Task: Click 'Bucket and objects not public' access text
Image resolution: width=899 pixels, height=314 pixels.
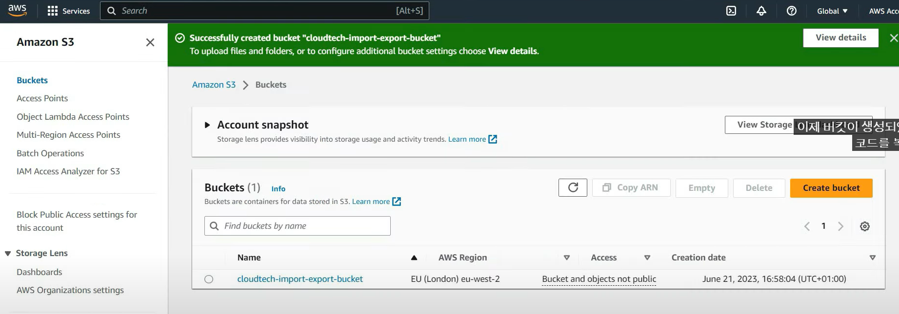Action: (x=599, y=279)
